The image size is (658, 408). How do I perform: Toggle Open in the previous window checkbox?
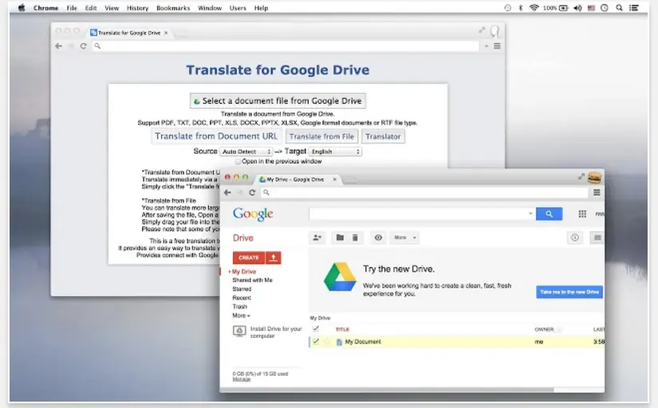[x=238, y=162]
